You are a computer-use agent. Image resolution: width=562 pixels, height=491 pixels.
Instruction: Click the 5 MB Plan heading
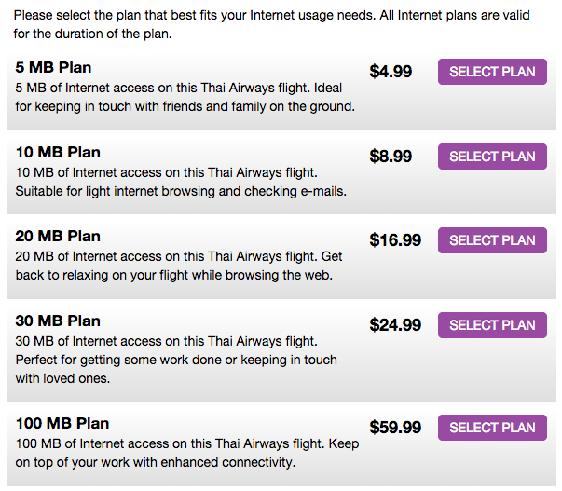pos(54,68)
